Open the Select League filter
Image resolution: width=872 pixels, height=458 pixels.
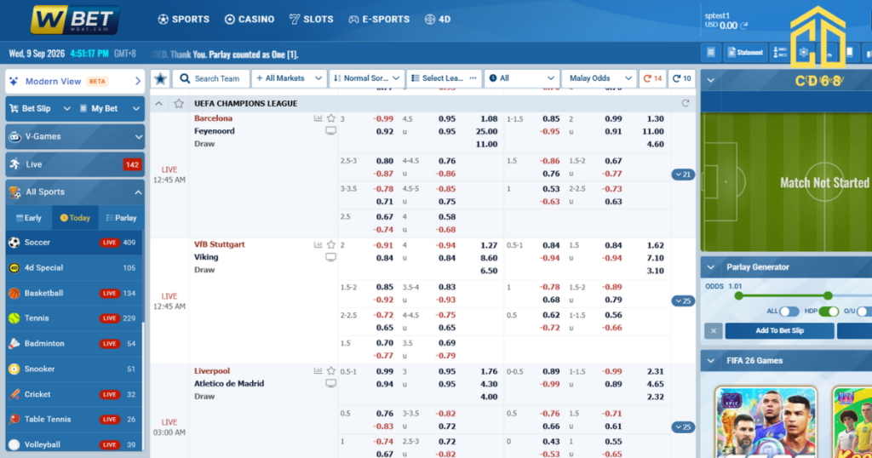[444, 78]
